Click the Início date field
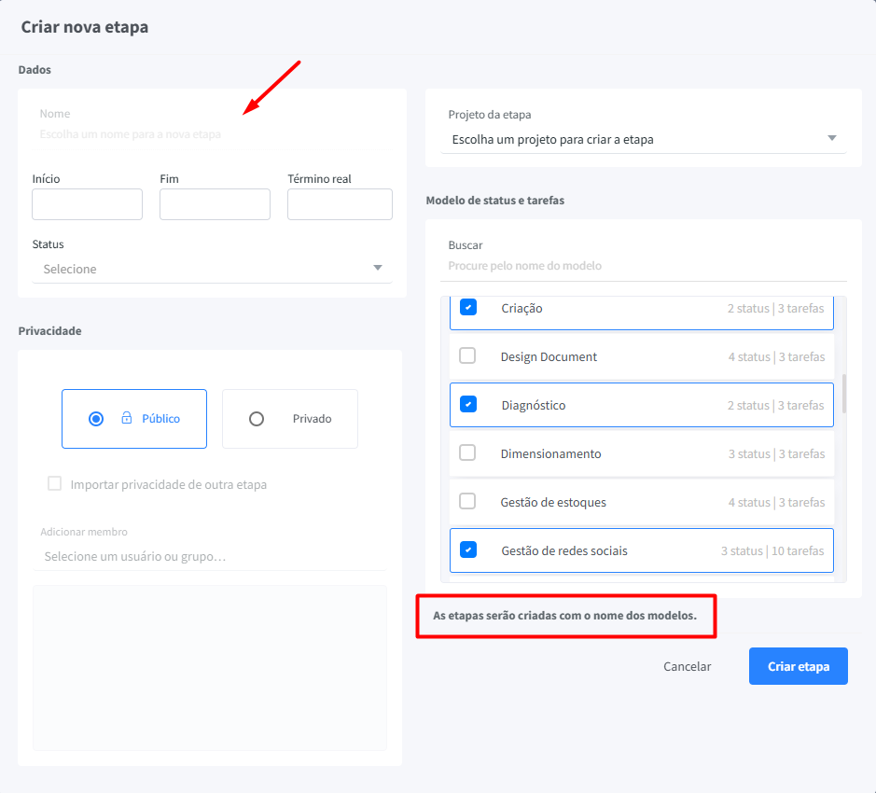 (x=87, y=204)
